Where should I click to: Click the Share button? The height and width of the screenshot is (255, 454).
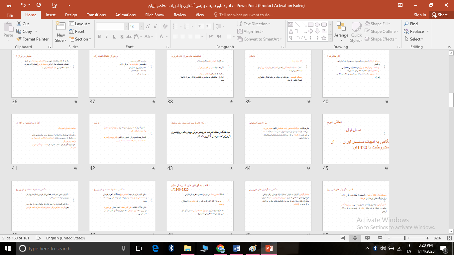tap(440, 15)
